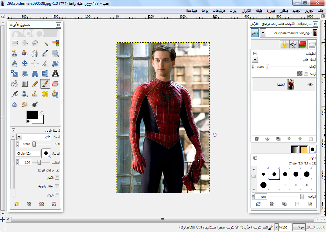
Task: Toggle the أوصد lock checkbox
Action: (306, 74)
